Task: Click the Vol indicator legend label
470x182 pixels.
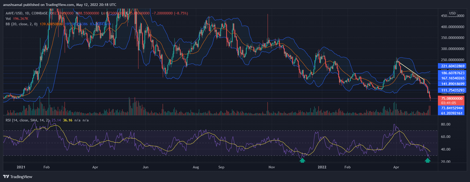Action: point(8,19)
